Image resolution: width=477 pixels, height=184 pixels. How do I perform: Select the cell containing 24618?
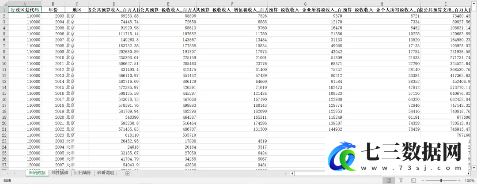pyautogui.click(x=114, y=147)
